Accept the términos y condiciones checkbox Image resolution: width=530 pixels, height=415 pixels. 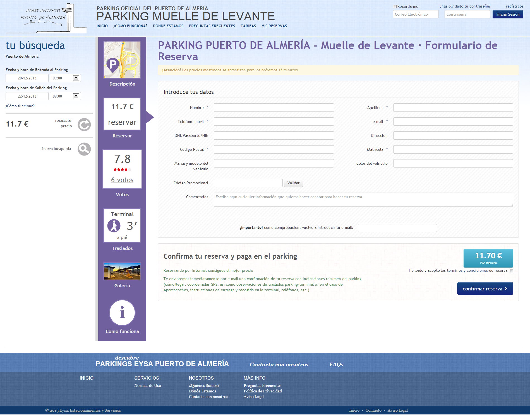[x=511, y=271]
